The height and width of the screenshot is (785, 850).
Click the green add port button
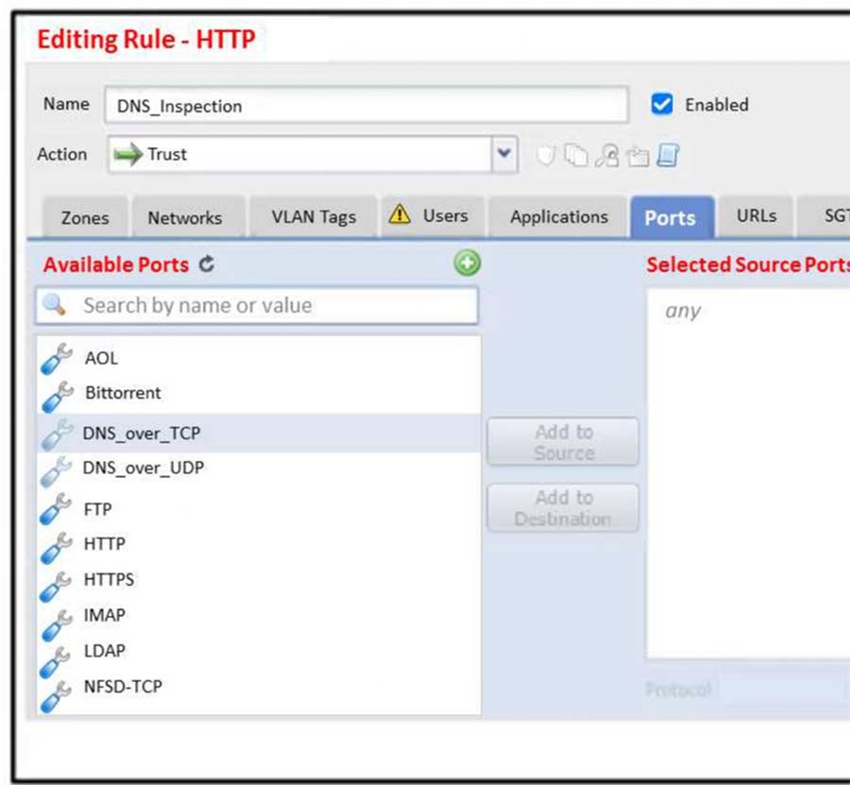pos(467,265)
